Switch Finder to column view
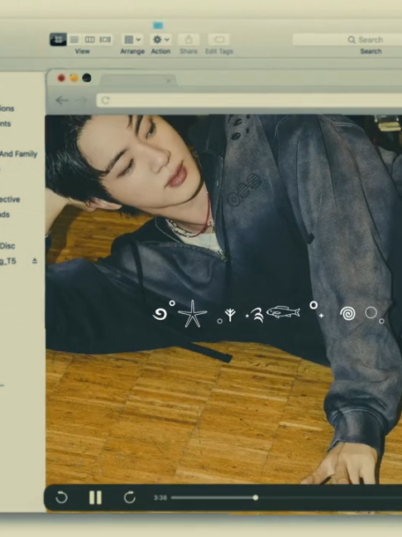Viewport: 402px width, 537px height. (89, 40)
